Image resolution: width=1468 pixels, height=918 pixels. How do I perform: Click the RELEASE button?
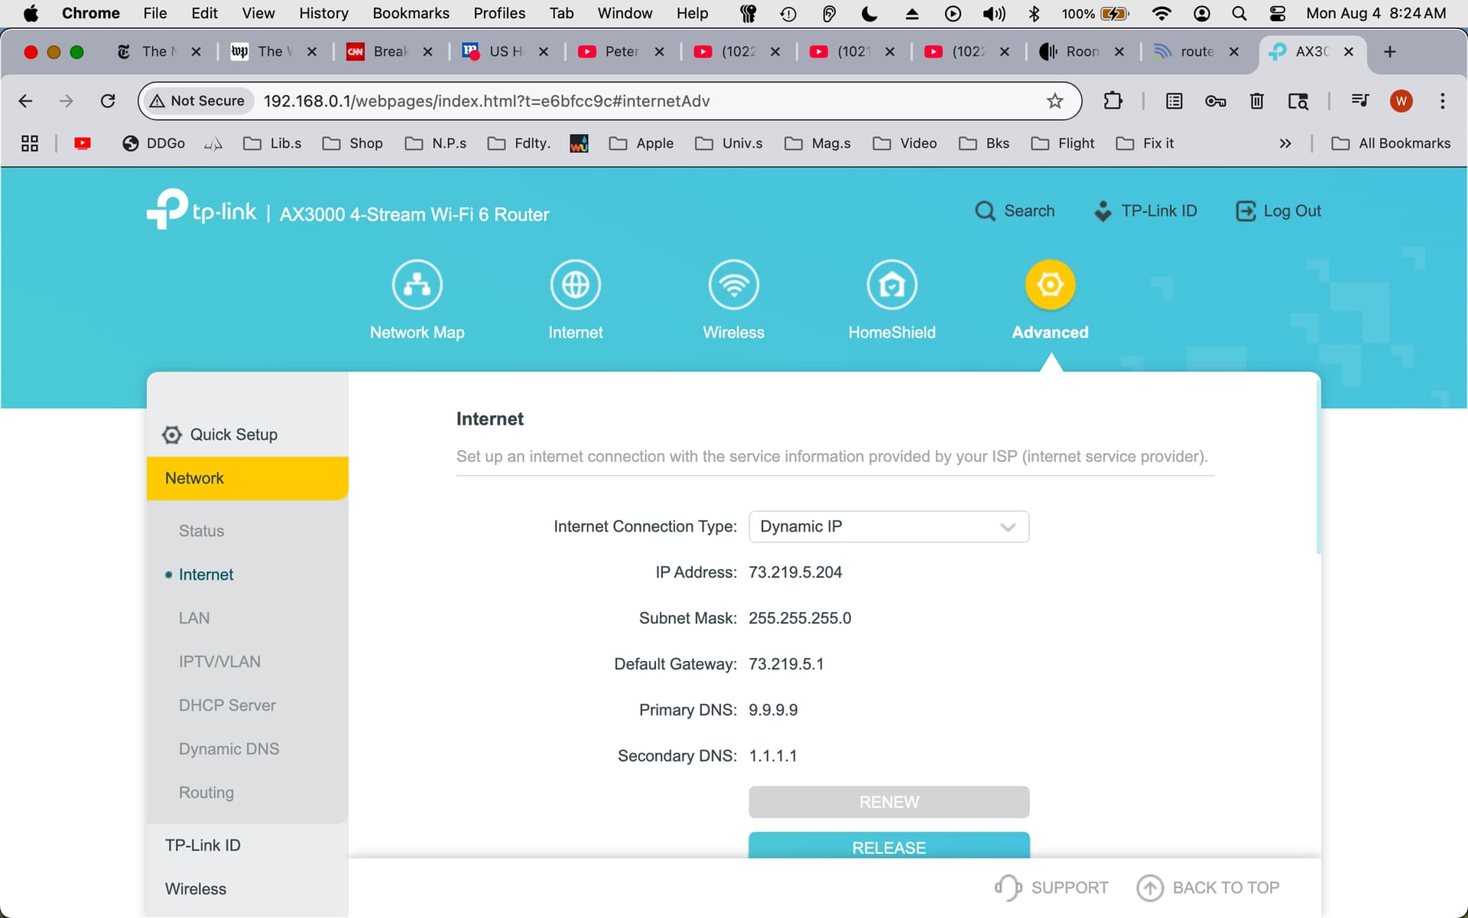[888, 845]
